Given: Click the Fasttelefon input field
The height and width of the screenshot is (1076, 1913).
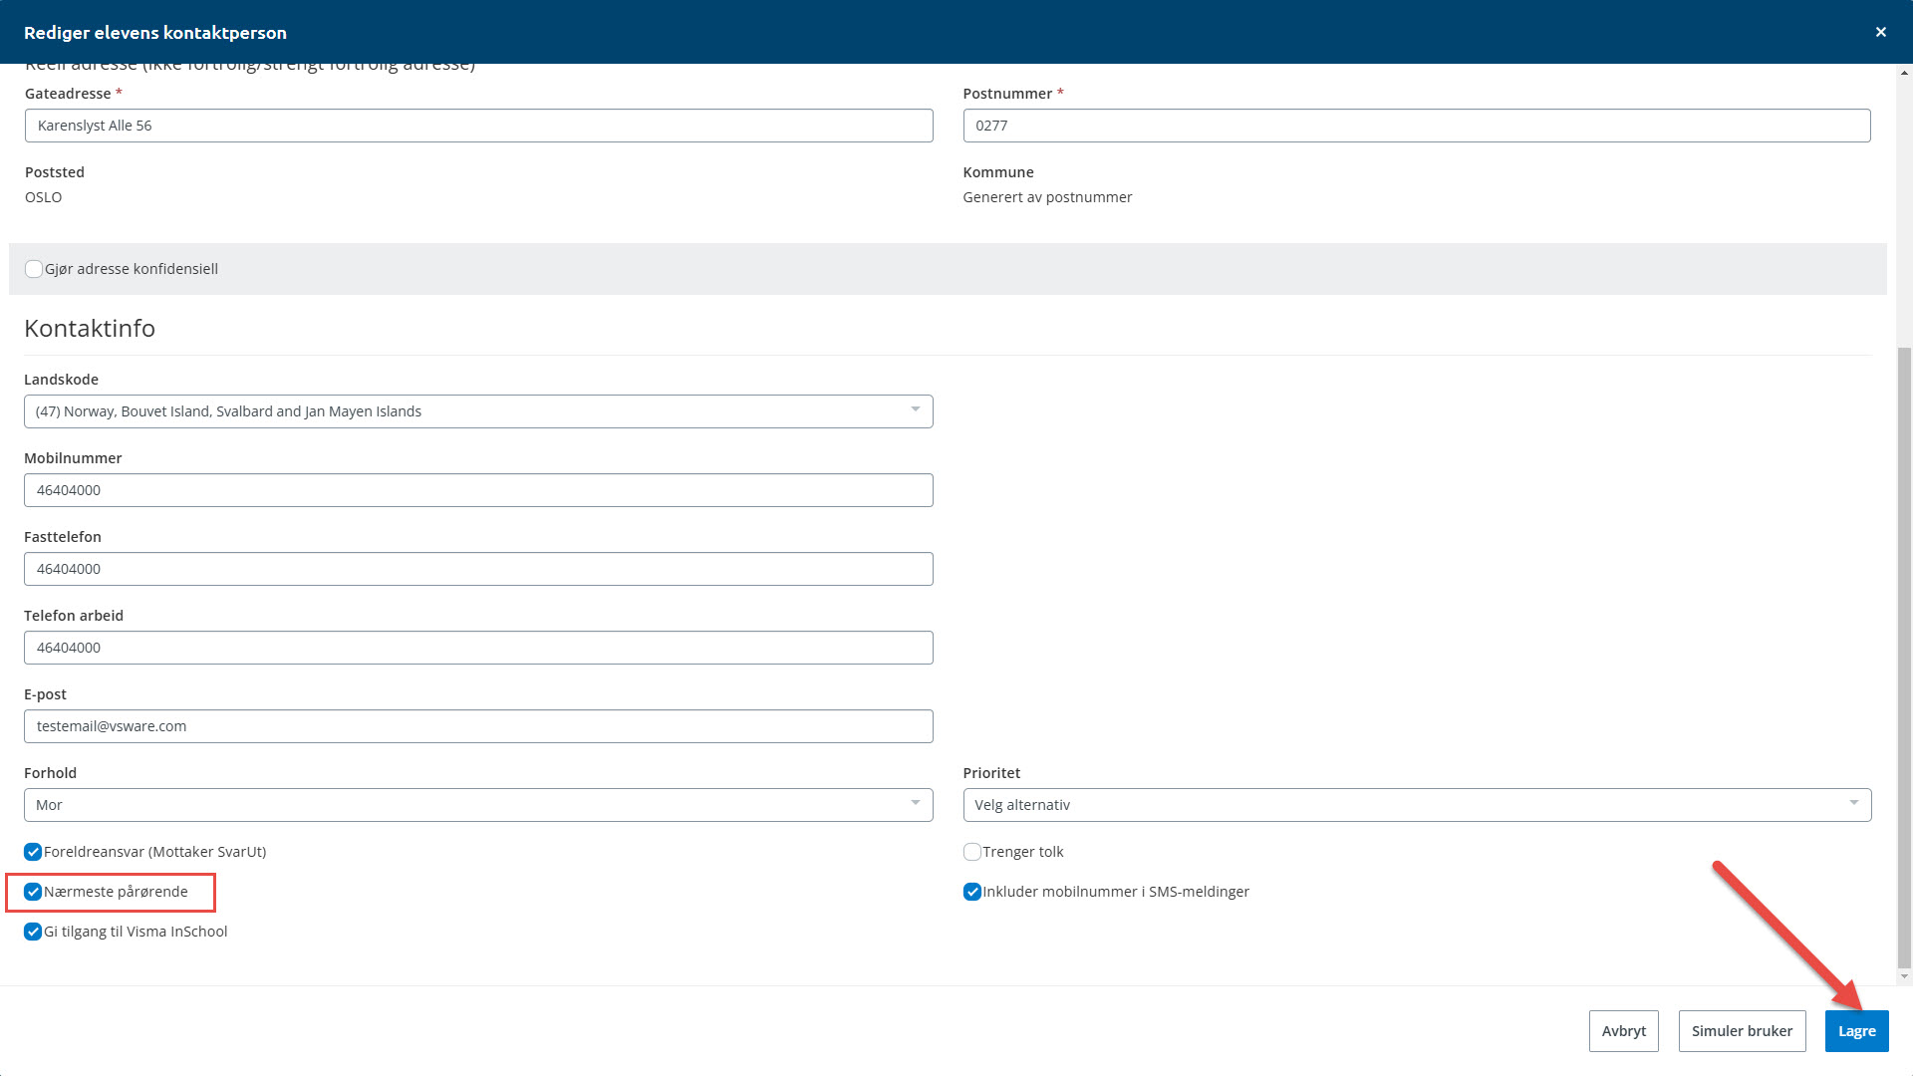Looking at the screenshot, I should click(478, 569).
